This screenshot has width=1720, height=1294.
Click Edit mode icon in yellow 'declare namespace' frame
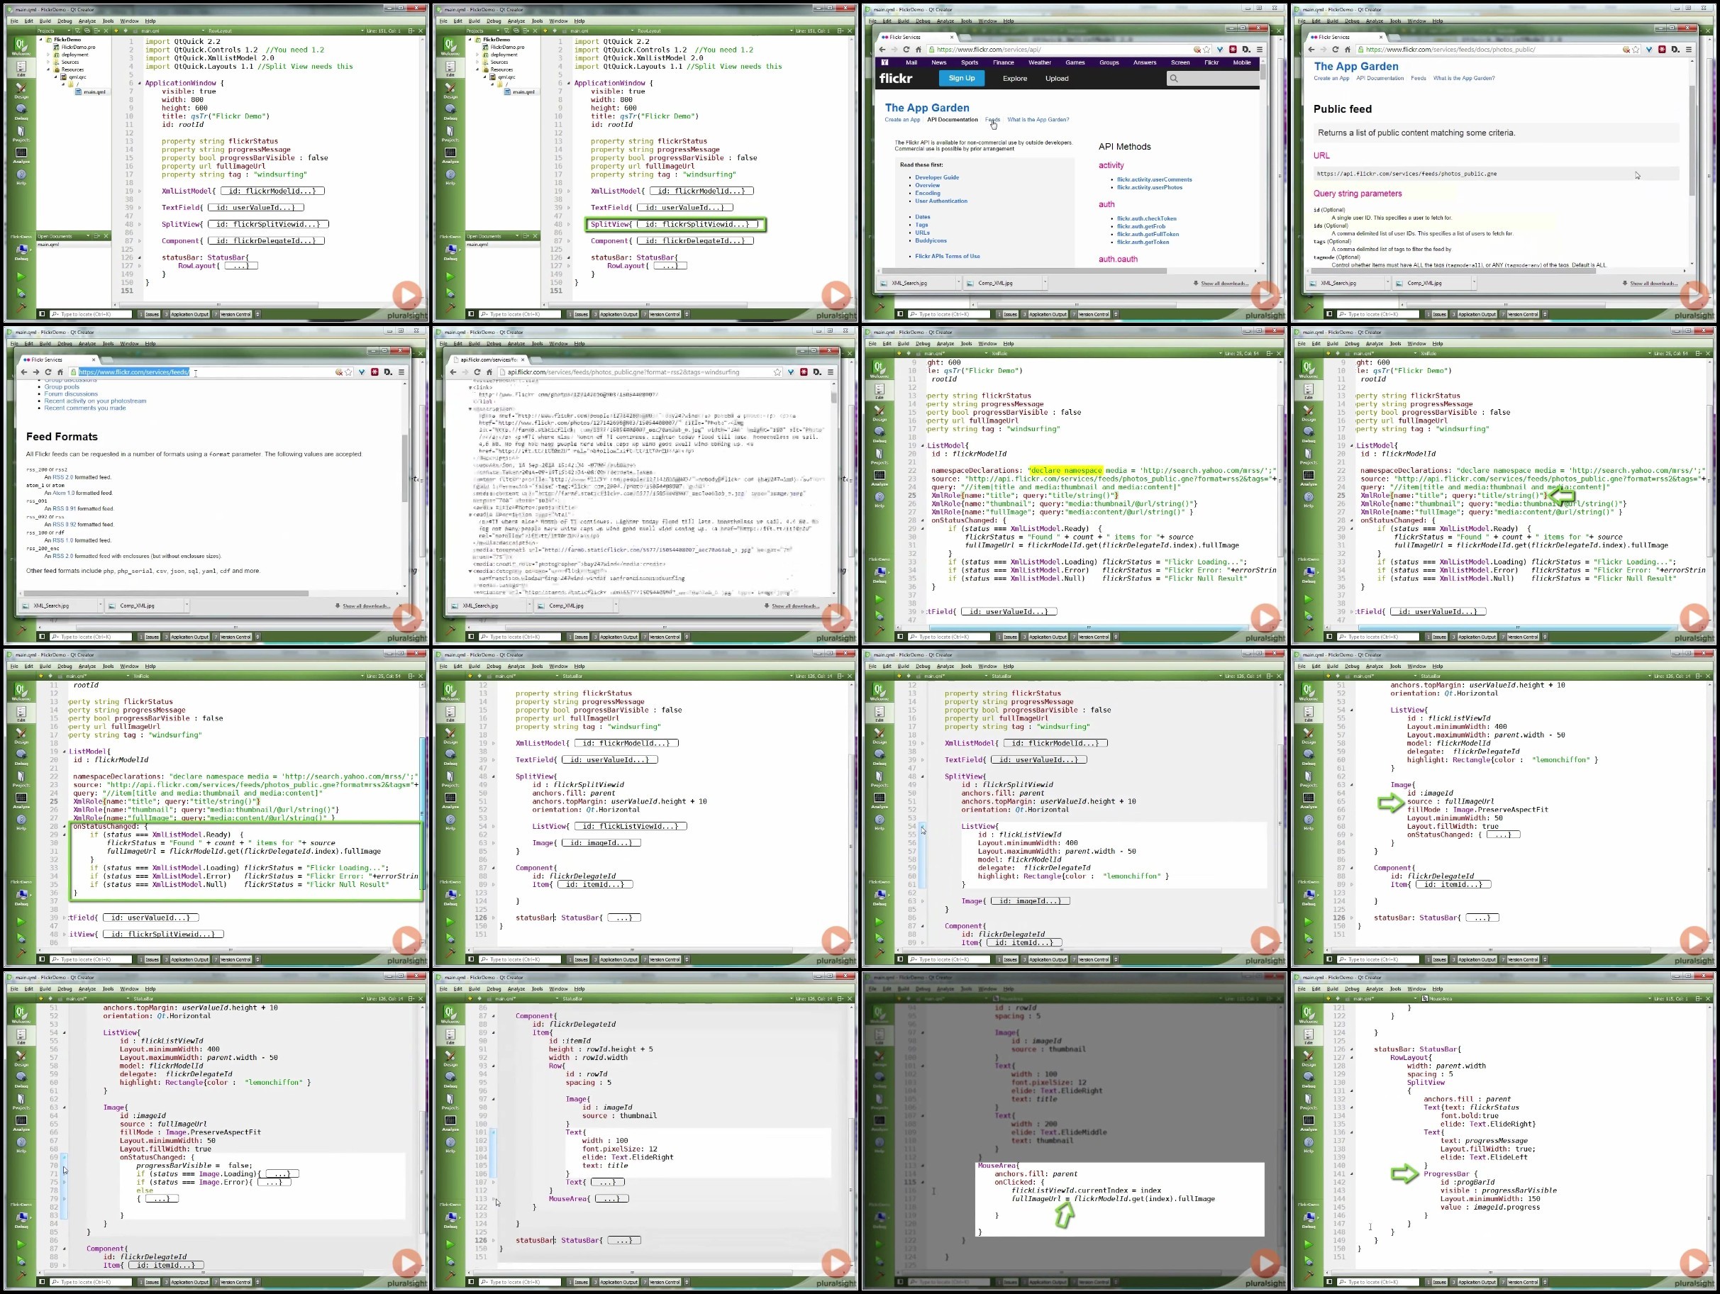point(880,391)
